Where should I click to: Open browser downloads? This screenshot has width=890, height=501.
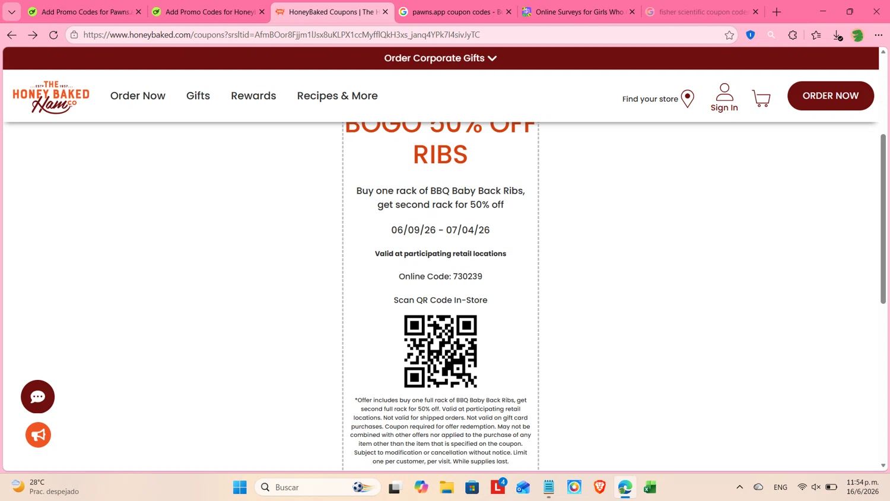click(x=837, y=35)
